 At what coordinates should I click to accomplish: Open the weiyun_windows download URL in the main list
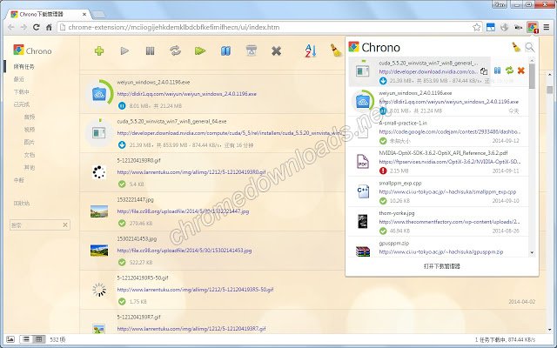pyautogui.click(x=187, y=94)
